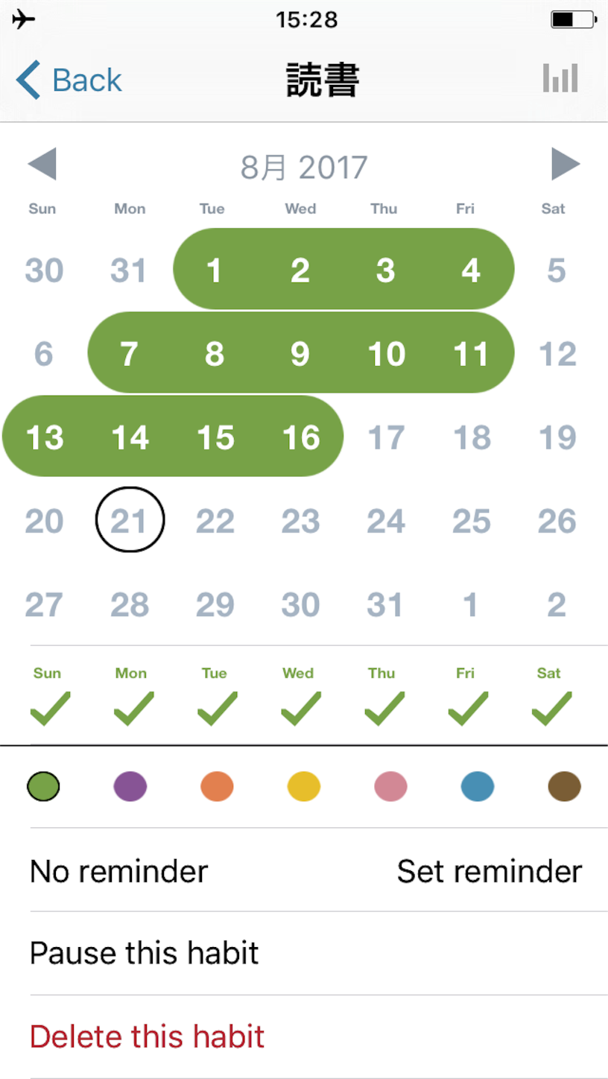
Task: Open the statistics bar chart icon
Action: [560, 78]
